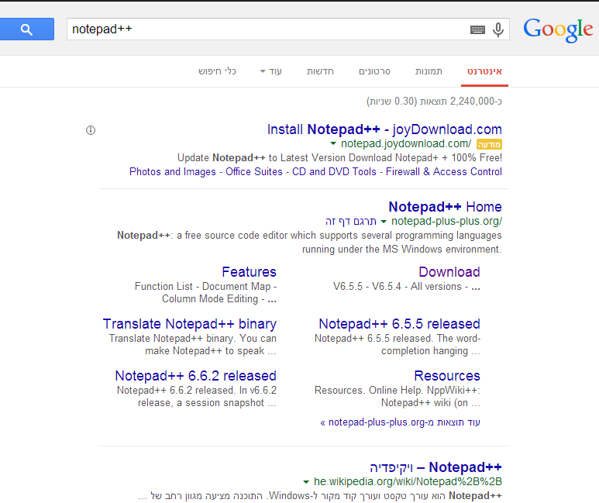Click the info icon beside the ad
This screenshot has width=599, height=503.
pos(91,130)
